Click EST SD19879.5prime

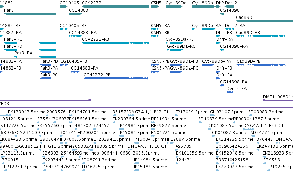200,122
